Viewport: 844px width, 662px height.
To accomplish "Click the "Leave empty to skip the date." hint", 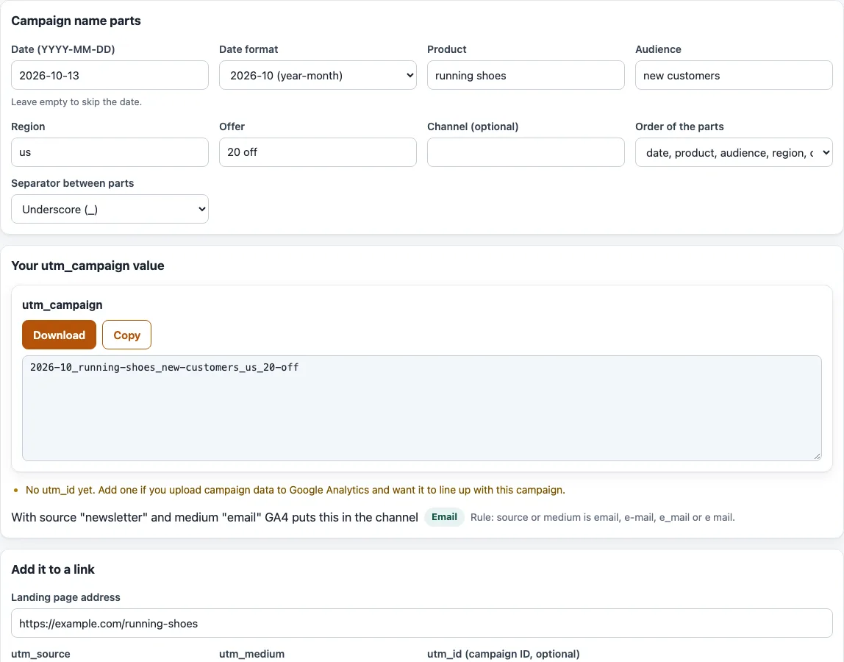I will pyautogui.click(x=76, y=102).
